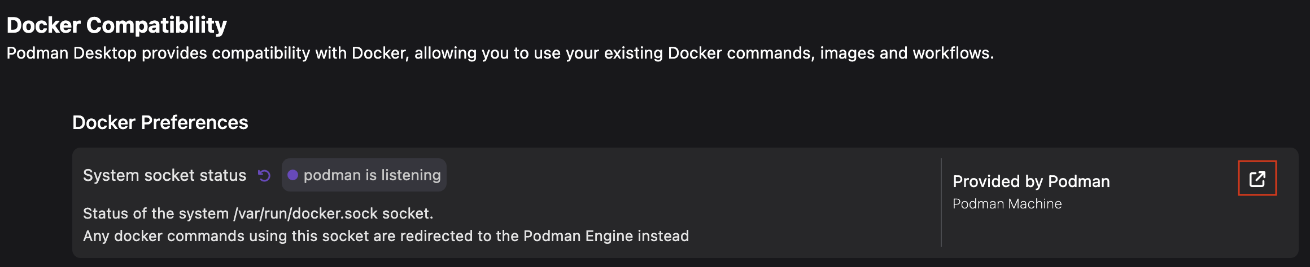Screen dimensions: 1310x267
Task: Refresh the system socket status
Action: pos(264,176)
